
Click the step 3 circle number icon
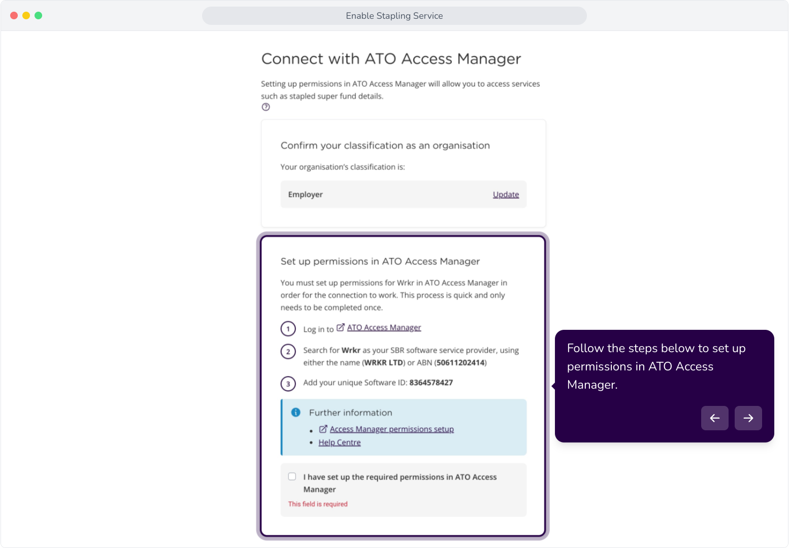coord(288,384)
